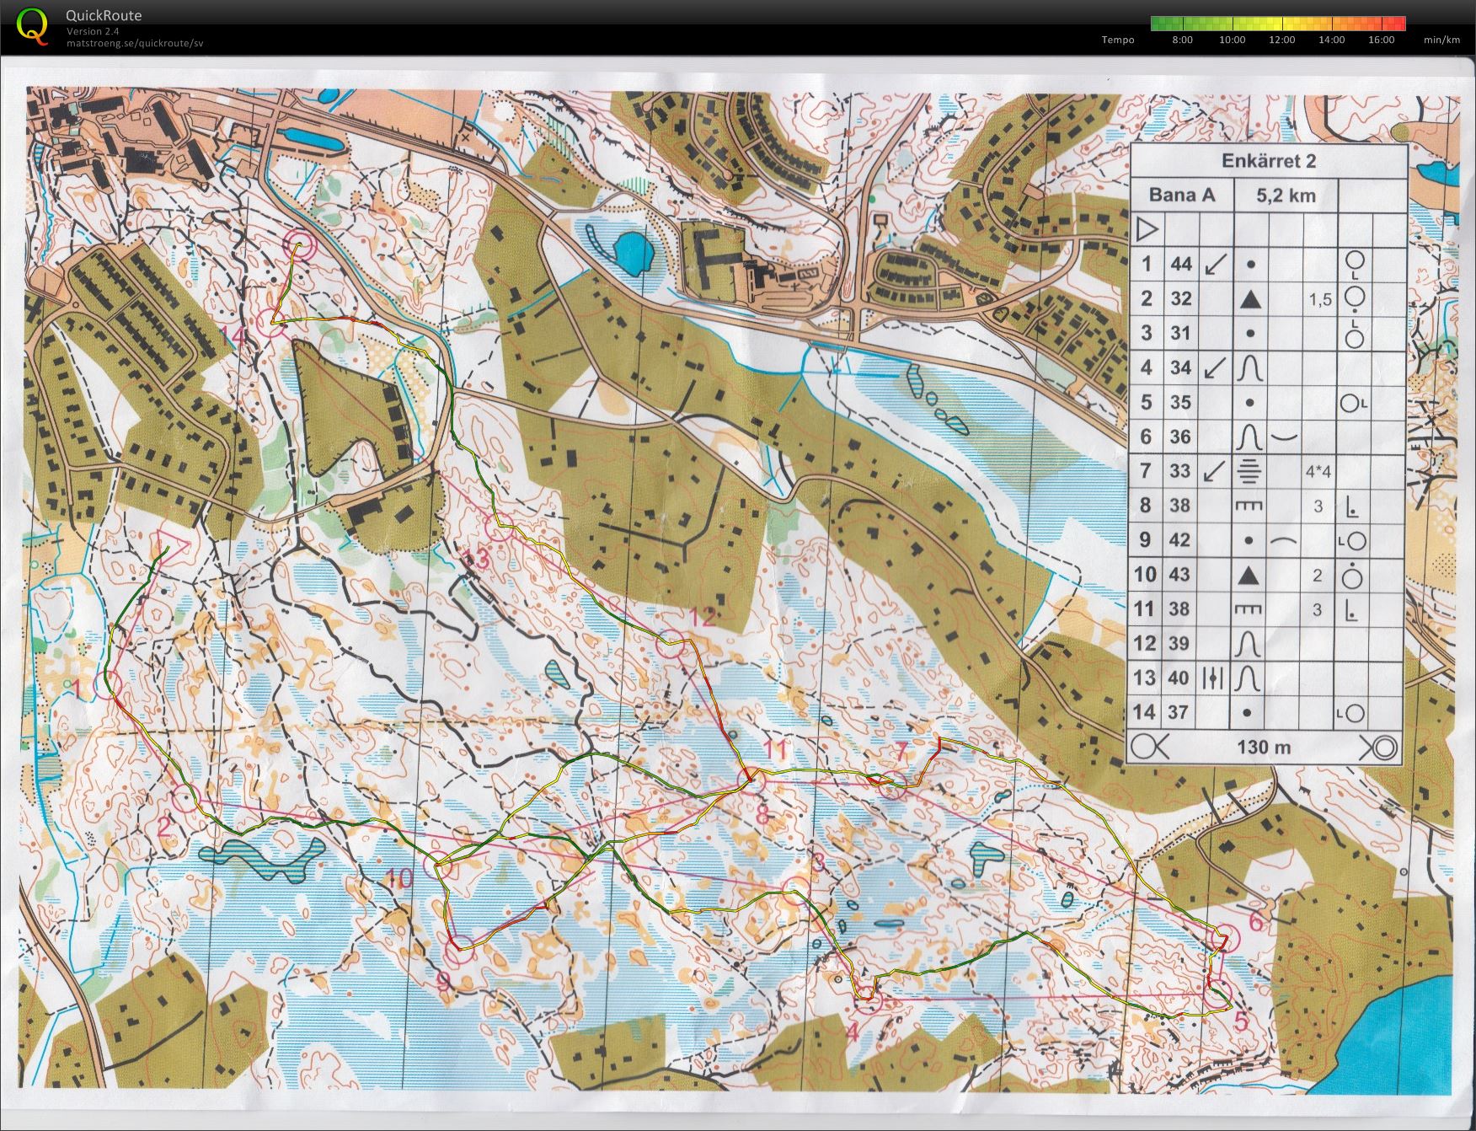The height and width of the screenshot is (1131, 1476).
Task: Click the yellow middle of the tempo scale
Action: pyautogui.click(x=1279, y=24)
